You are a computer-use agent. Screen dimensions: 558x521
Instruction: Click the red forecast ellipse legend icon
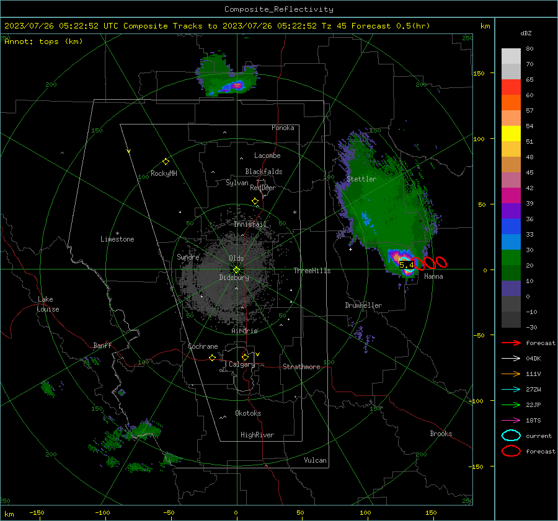511,451
